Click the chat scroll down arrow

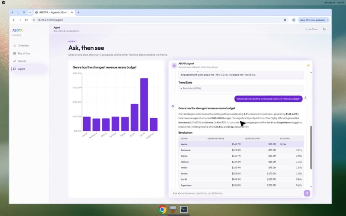(x=311, y=187)
